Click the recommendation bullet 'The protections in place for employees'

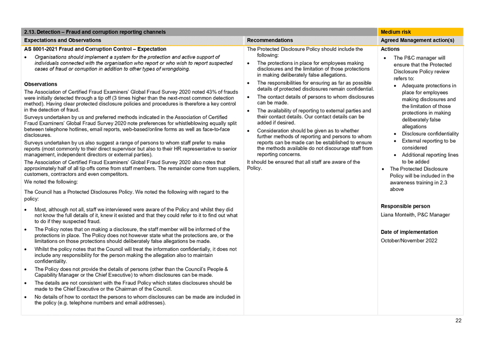[x=313, y=69]
